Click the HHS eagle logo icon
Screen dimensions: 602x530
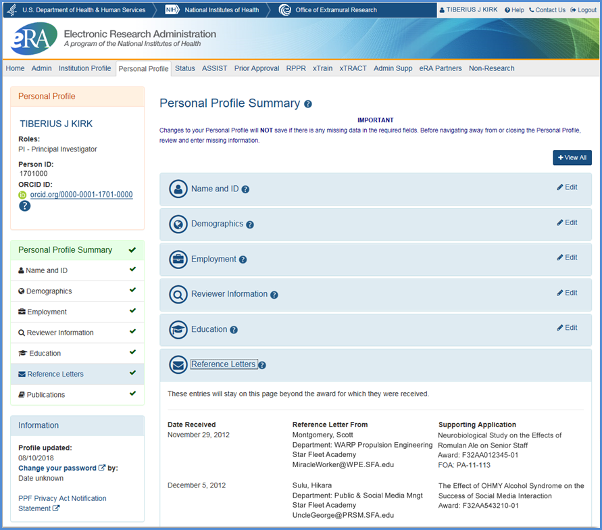[x=12, y=10]
